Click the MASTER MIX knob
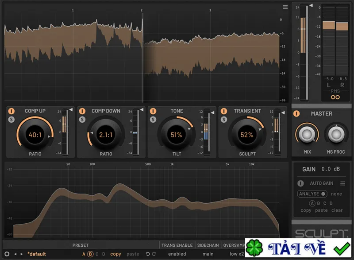This screenshot has height=260, width=354. [307, 134]
